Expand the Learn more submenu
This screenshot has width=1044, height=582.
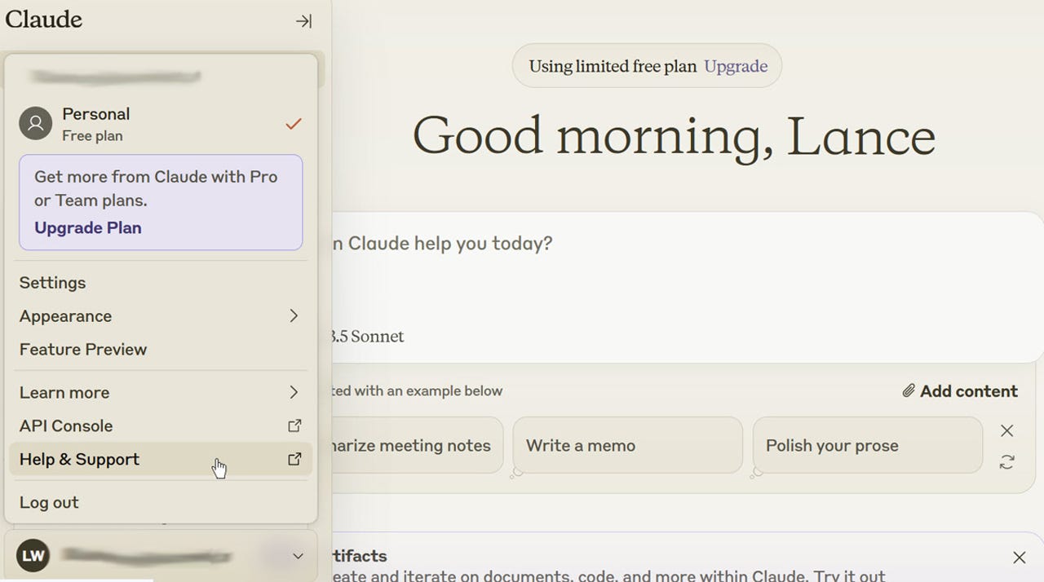tap(294, 392)
